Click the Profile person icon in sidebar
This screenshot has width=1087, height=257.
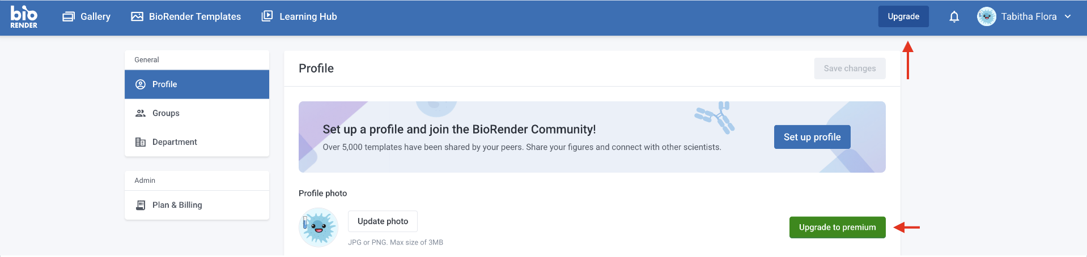pos(141,84)
